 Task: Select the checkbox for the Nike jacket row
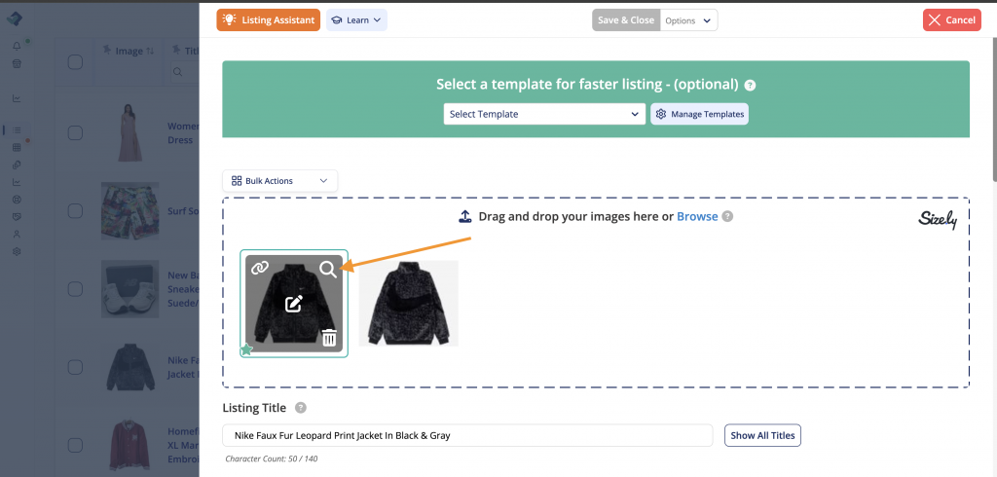tap(75, 367)
